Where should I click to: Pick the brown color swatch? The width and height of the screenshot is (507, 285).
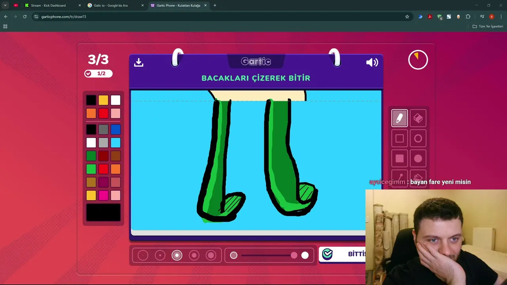pos(115,156)
